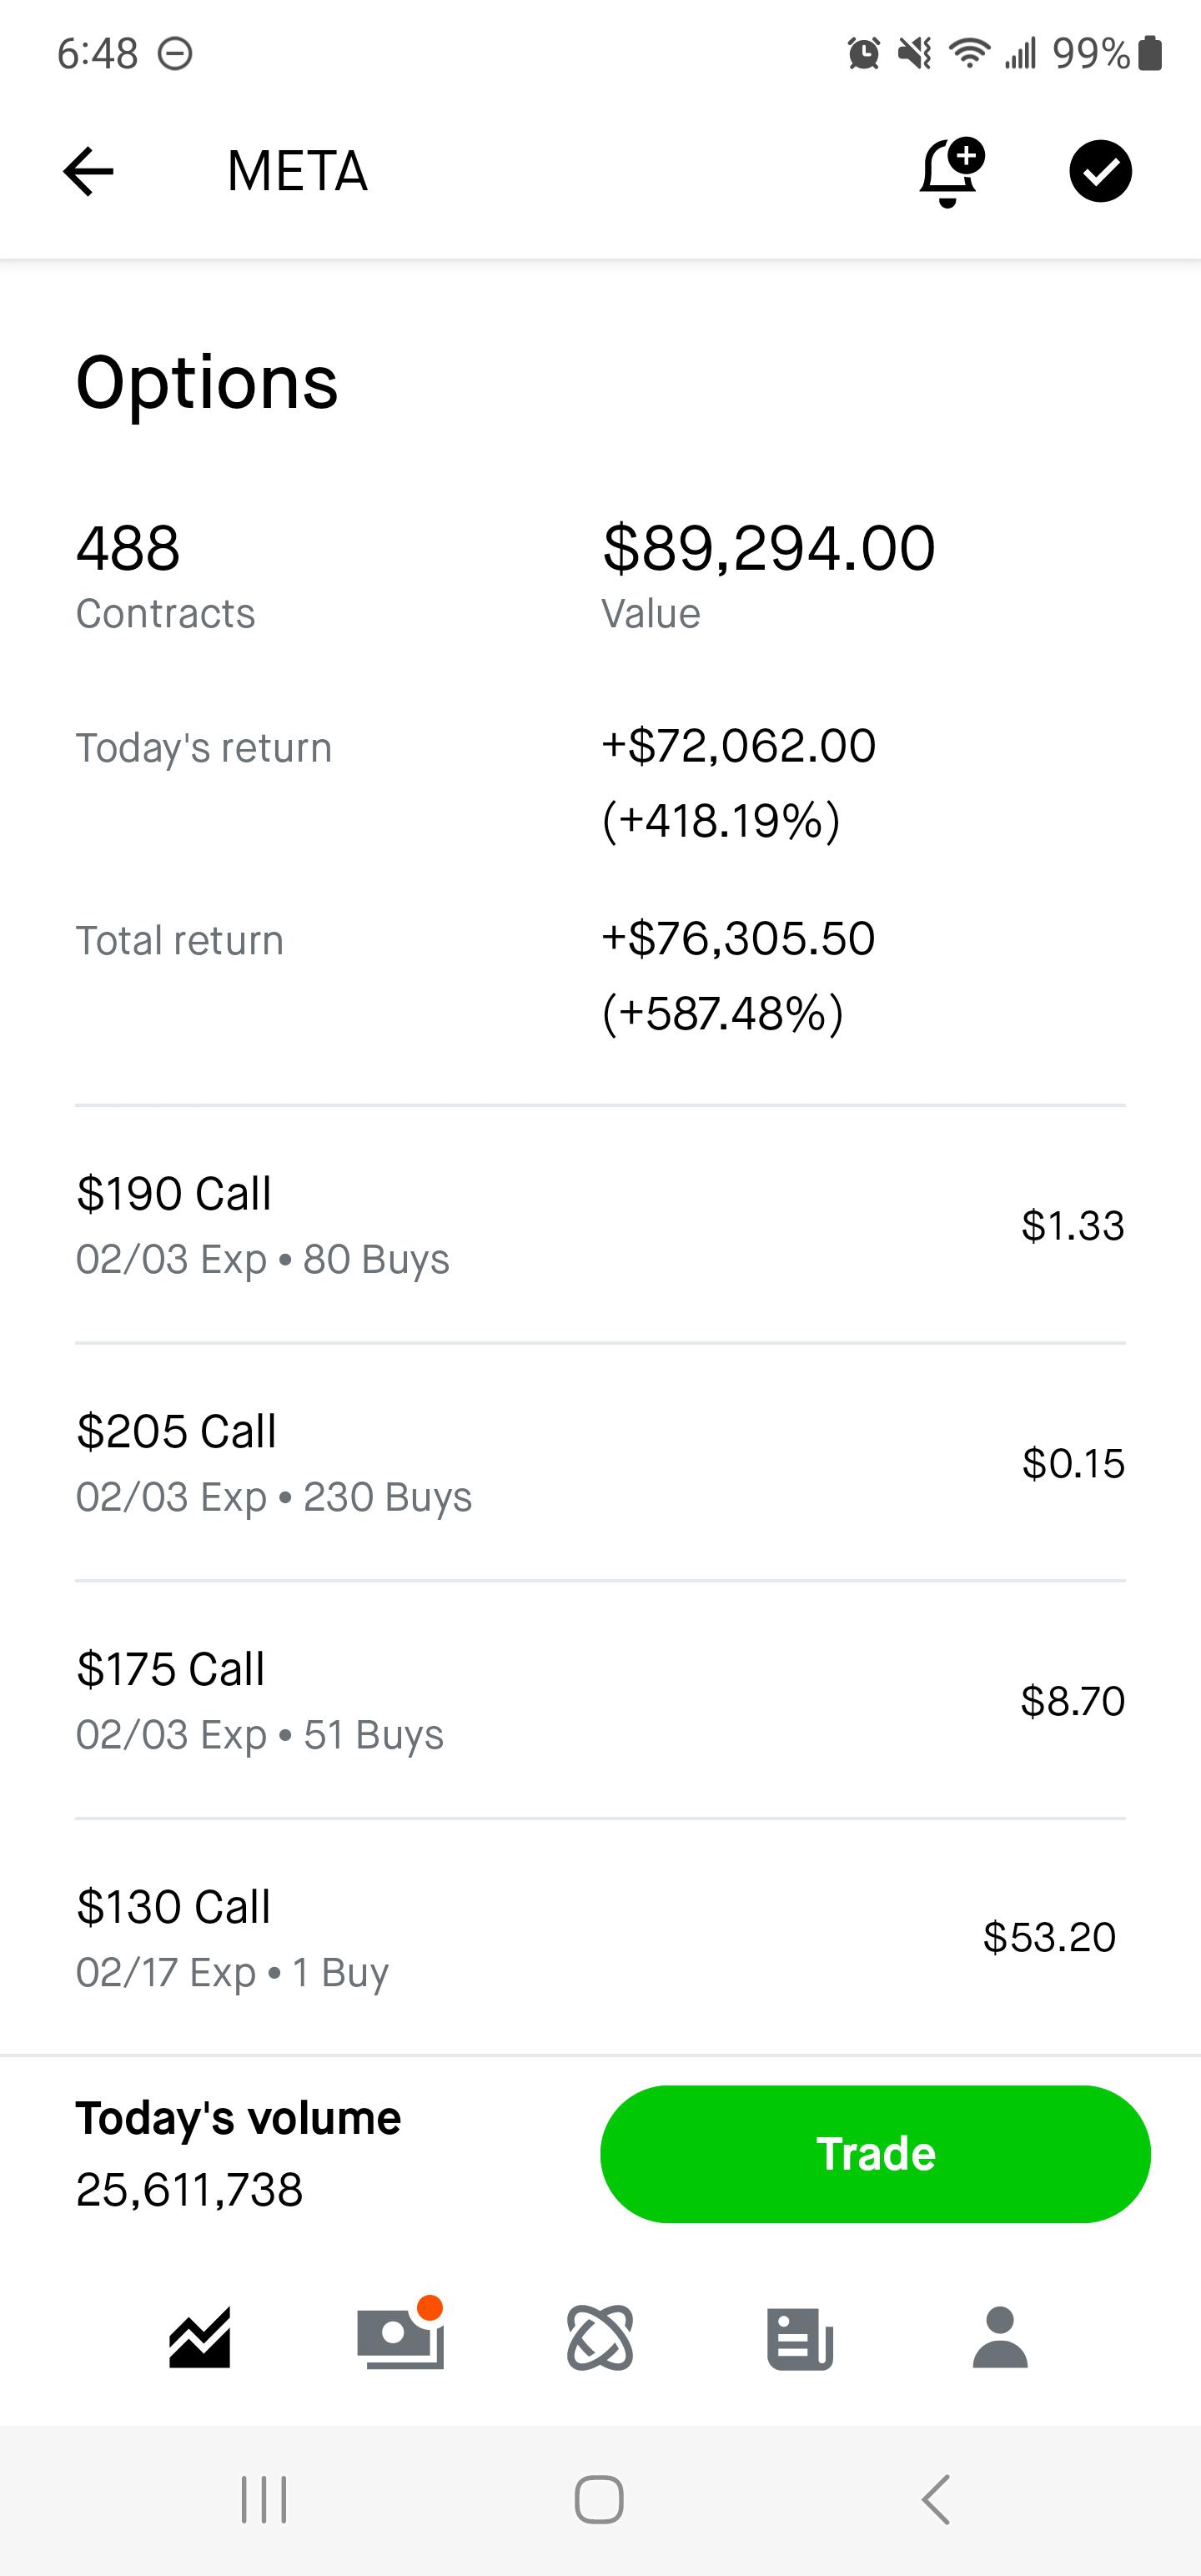Tap the Today's volume figure
This screenshot has height=2576, width=1201.
click(190, 2190)
